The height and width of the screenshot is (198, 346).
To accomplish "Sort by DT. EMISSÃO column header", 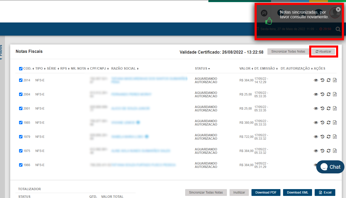I will click(x=265, y=69).
